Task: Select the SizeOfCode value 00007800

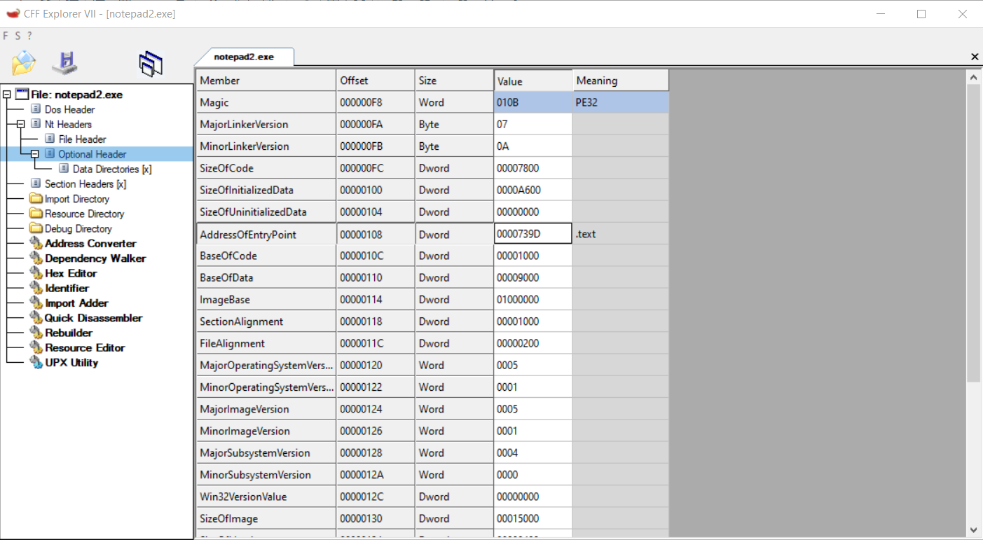Action: [533, 168]
